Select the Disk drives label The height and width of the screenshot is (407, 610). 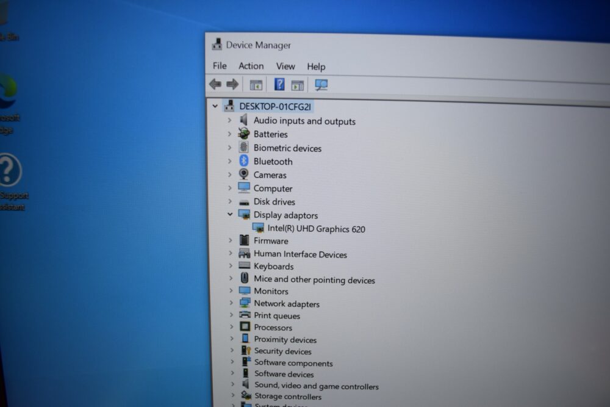(x=274, y=201)
